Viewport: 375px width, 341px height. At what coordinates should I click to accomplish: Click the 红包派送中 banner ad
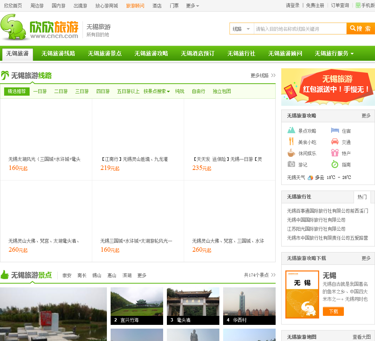pos(328,87)
